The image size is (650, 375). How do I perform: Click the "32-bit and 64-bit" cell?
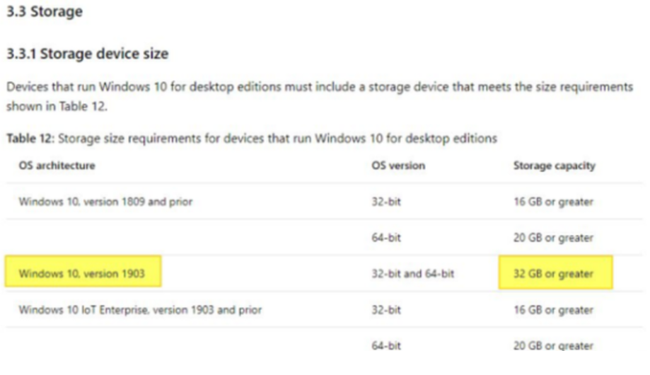coord(412,274)
